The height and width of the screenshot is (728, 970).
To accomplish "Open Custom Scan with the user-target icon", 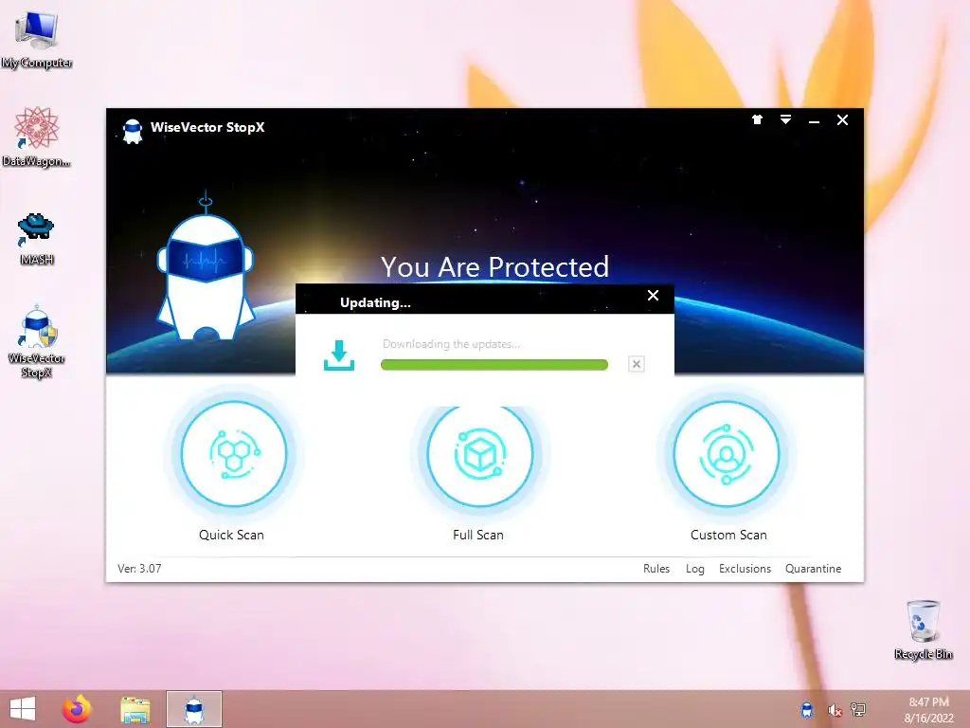I will tap(727, 454).
